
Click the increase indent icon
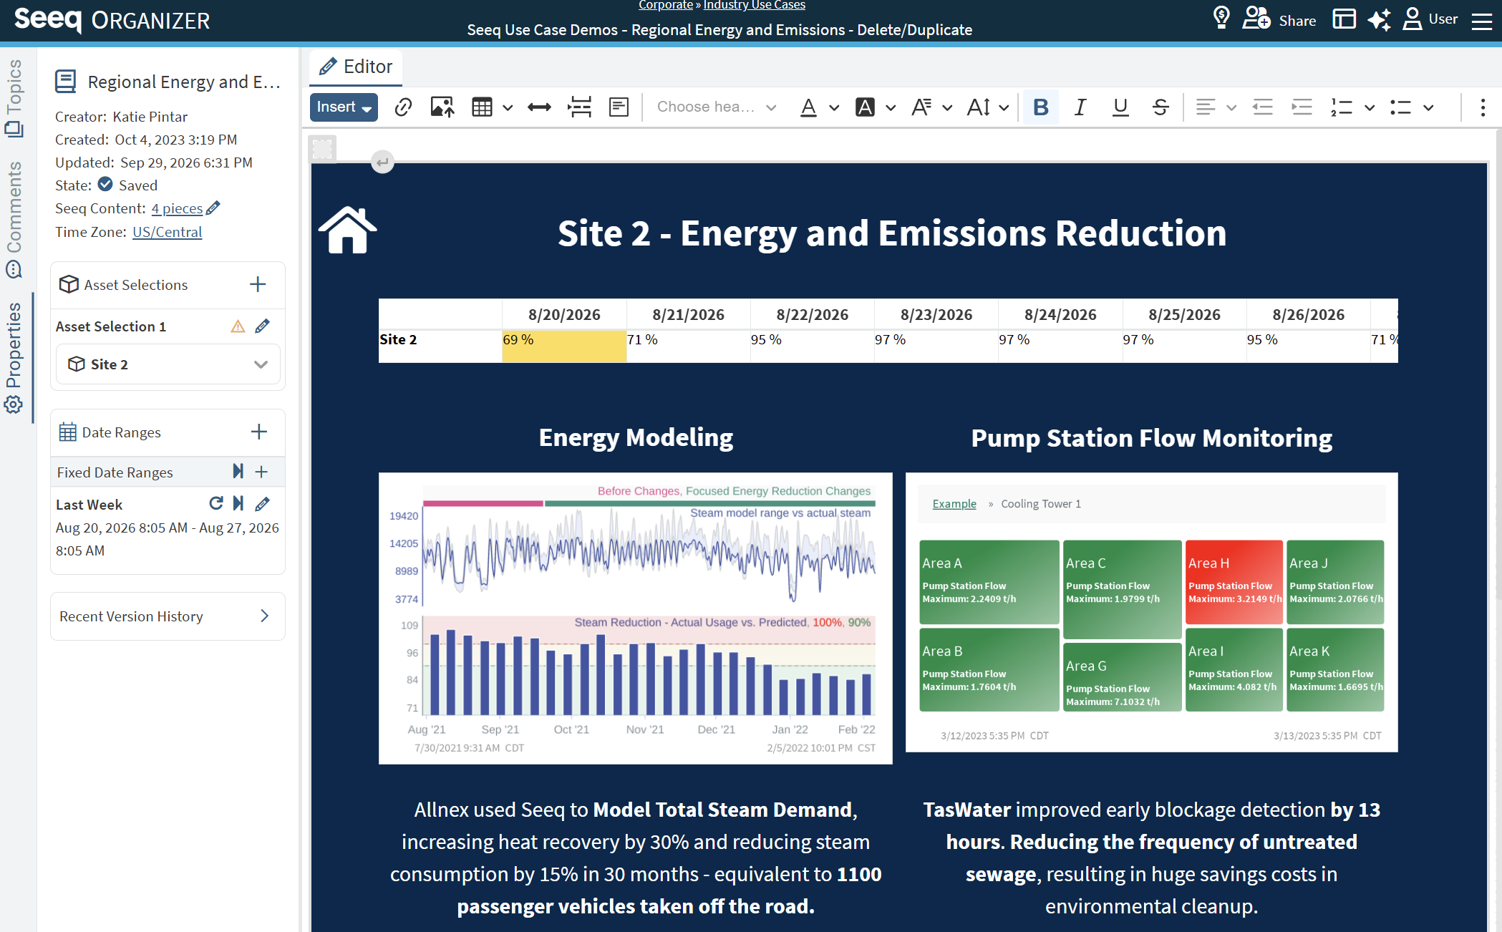tap(1302, 107)
